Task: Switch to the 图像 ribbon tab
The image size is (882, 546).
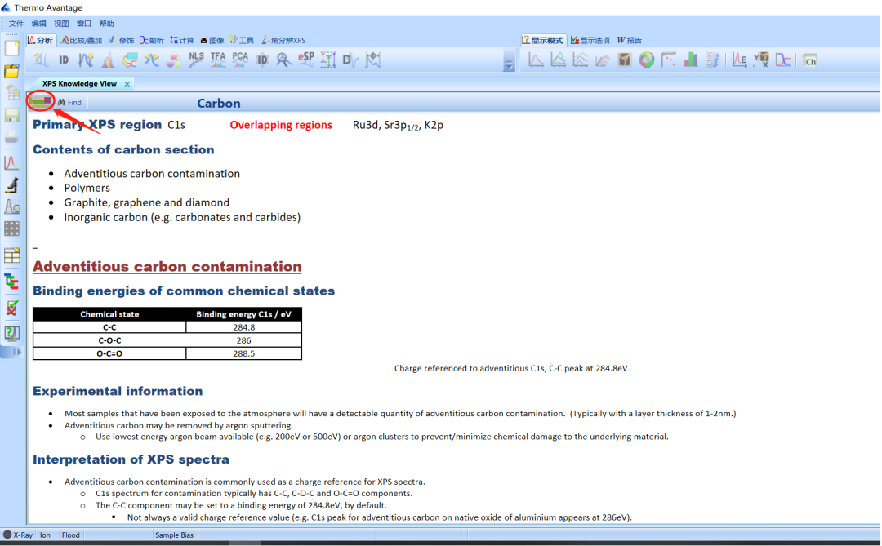Action: (x=212, y=41)
